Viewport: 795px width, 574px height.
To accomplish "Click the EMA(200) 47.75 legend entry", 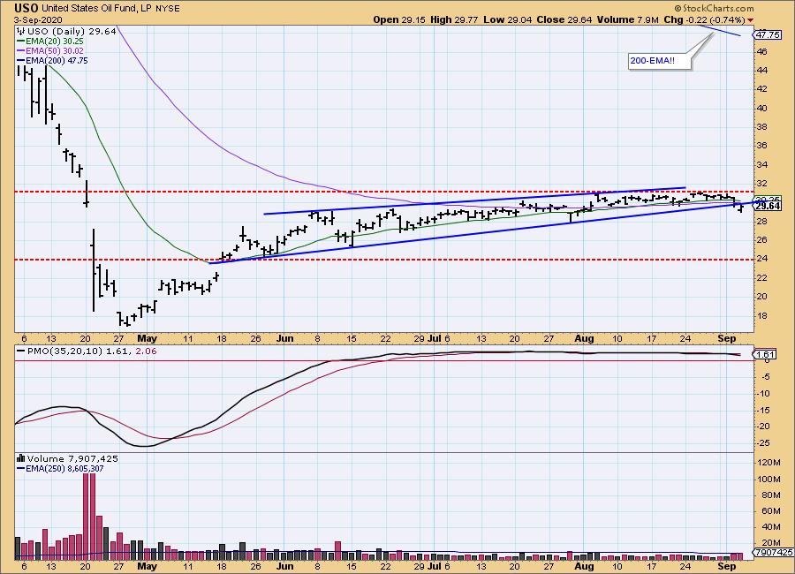I will 52,60.
